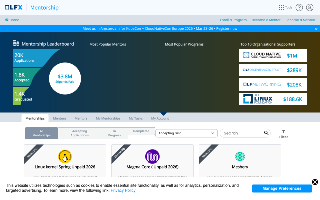Open the Meshery program logo

tap(240, 156)
